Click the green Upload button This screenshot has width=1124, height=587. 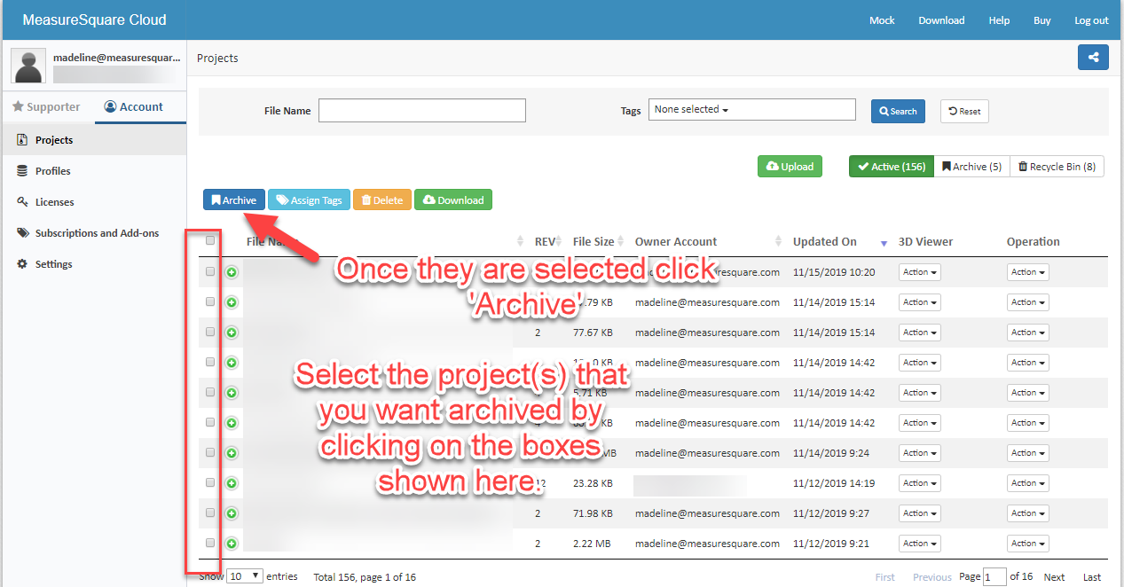(790, 167)
